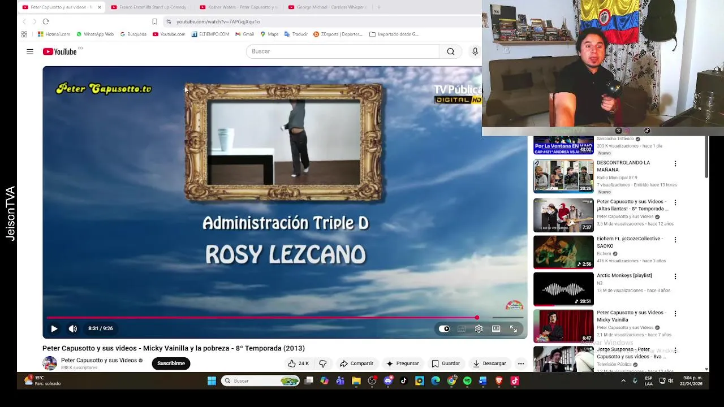This screenshot has width=724, height=407.
Task: Click the channel avatar below the video
Action: point(50,363)
